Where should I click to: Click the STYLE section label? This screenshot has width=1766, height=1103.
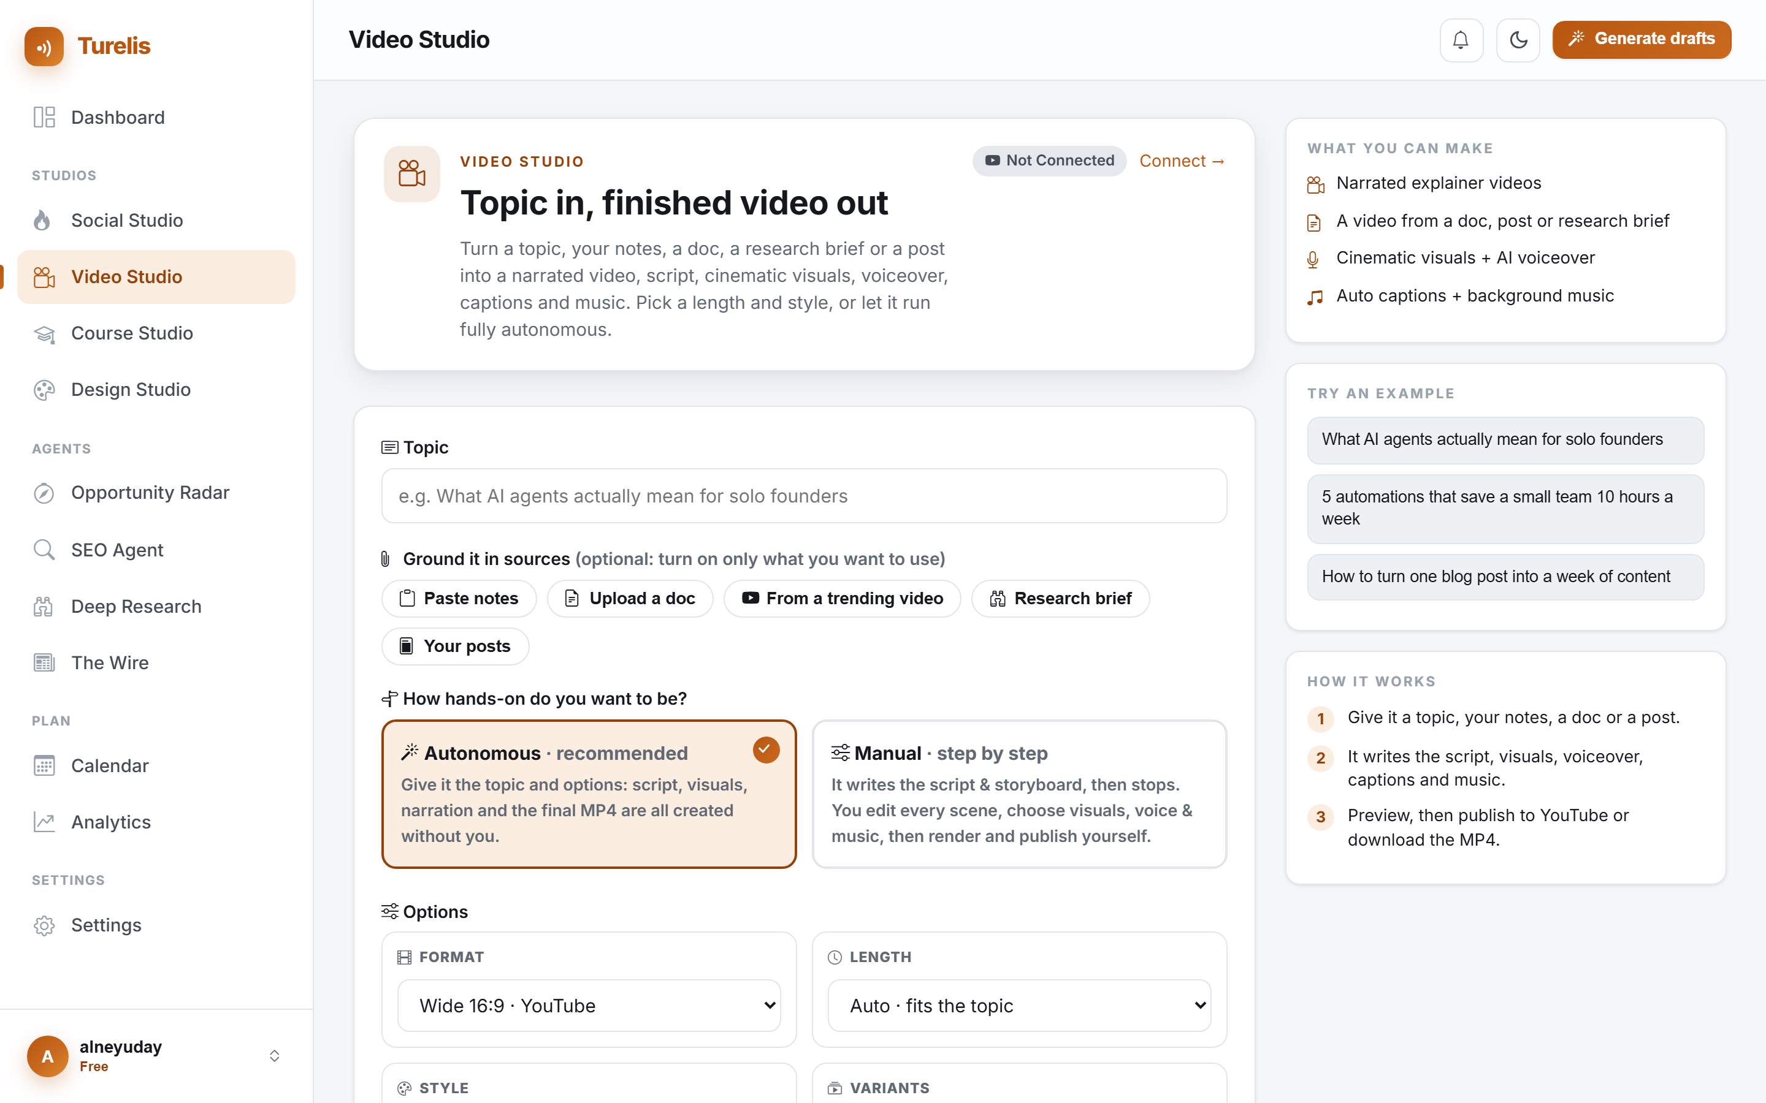click(x=444, y=1088)
